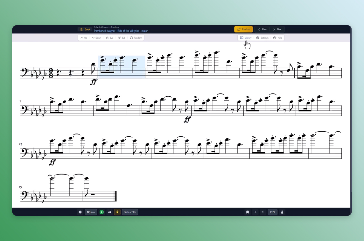Go to the Next excerpt
This screenshot has width=364, height=241.
277,29
